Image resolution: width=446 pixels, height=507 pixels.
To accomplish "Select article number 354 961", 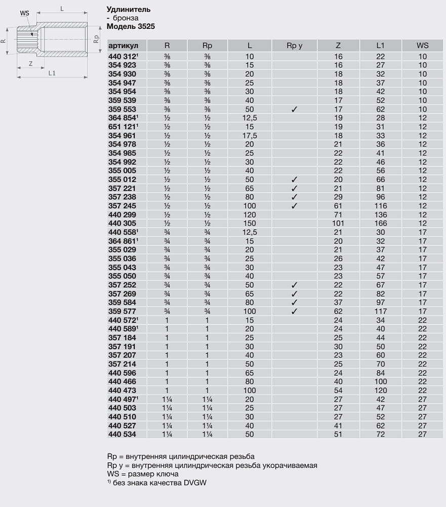I will click(122, 135).
